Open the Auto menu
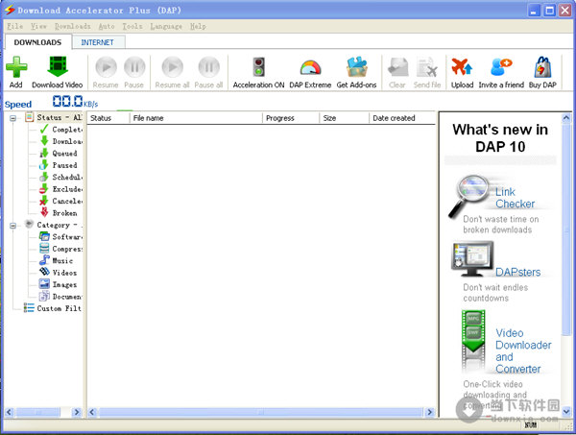Image resolution: width=576 pixels, height=435 pixels. click(x=107, y=26)
